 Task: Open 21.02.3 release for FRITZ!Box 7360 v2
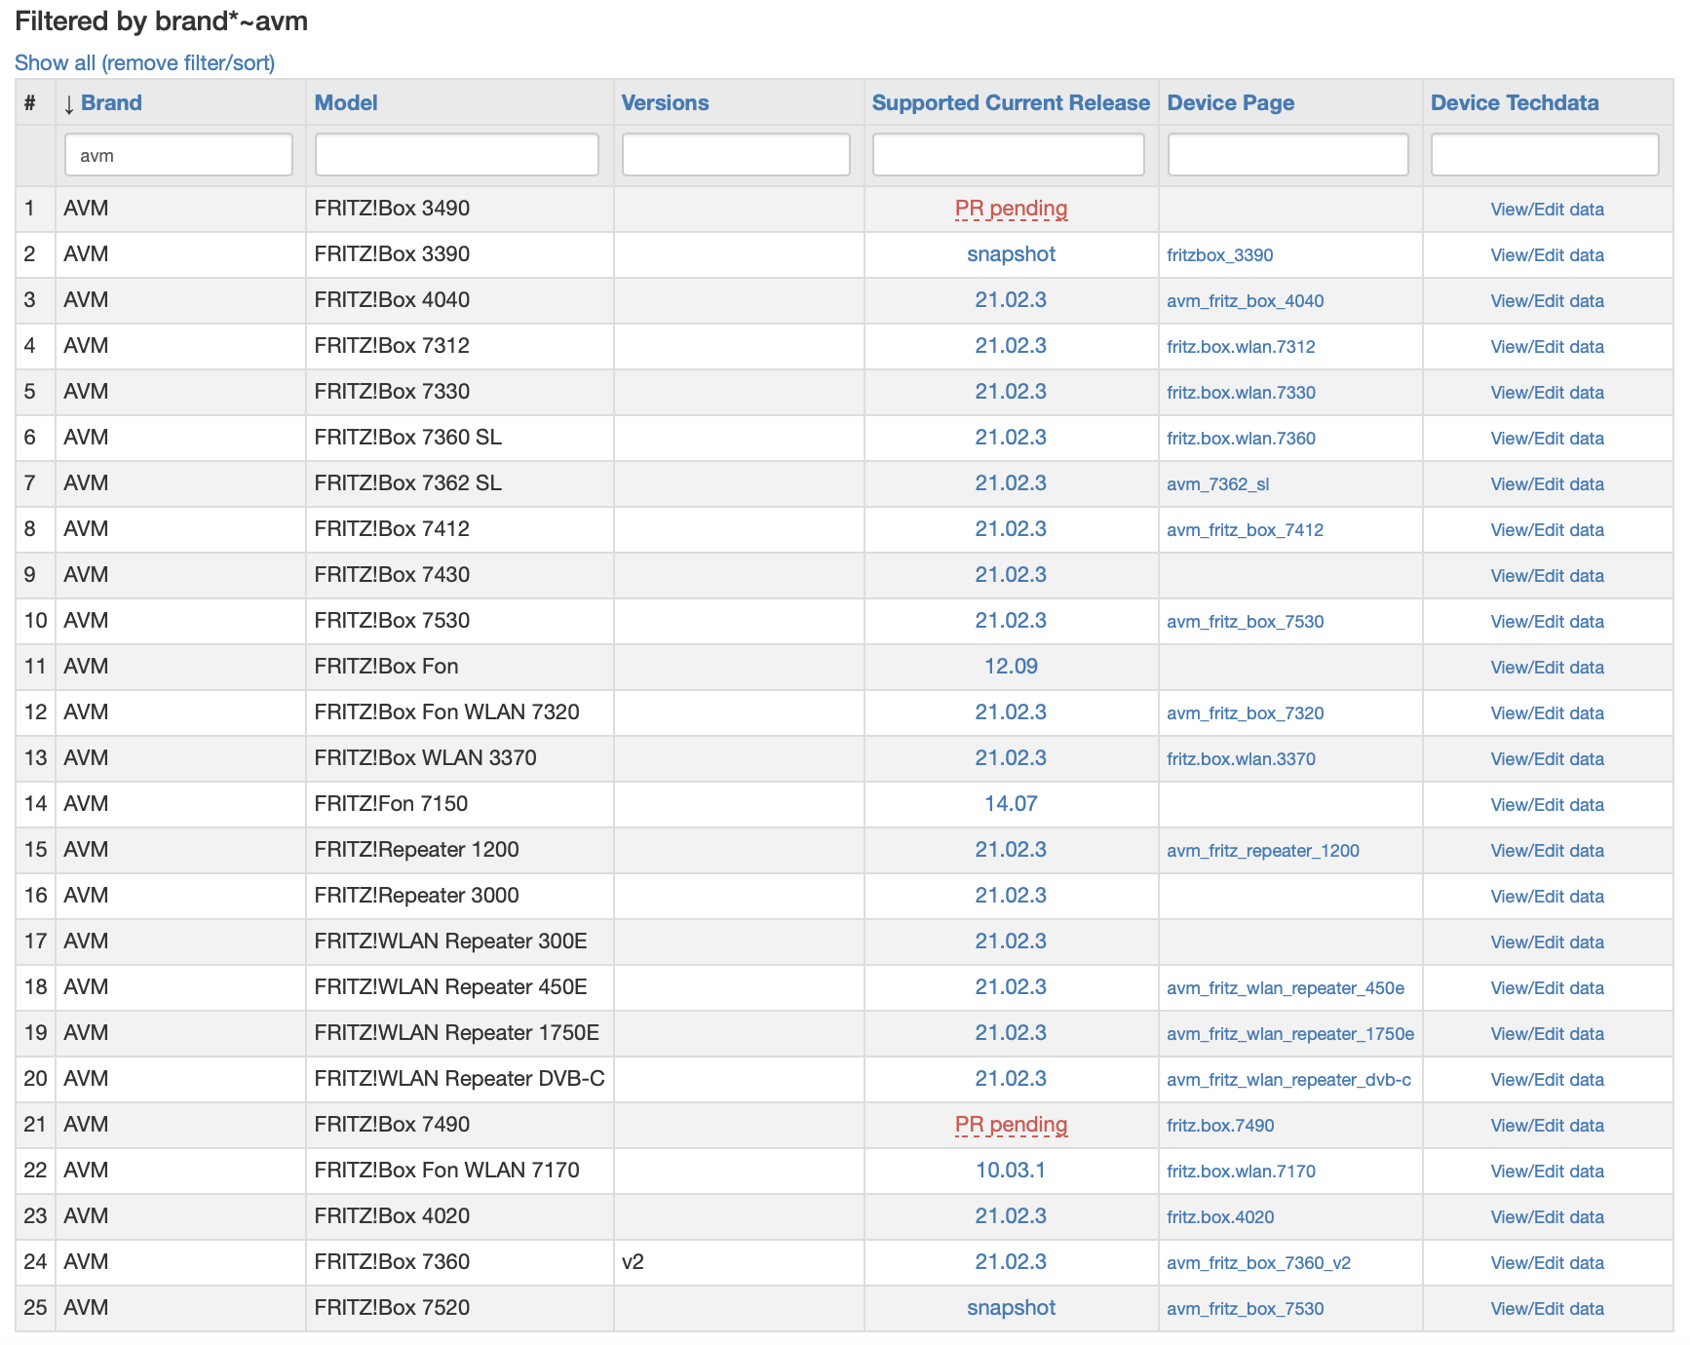click(1011, 1262)
